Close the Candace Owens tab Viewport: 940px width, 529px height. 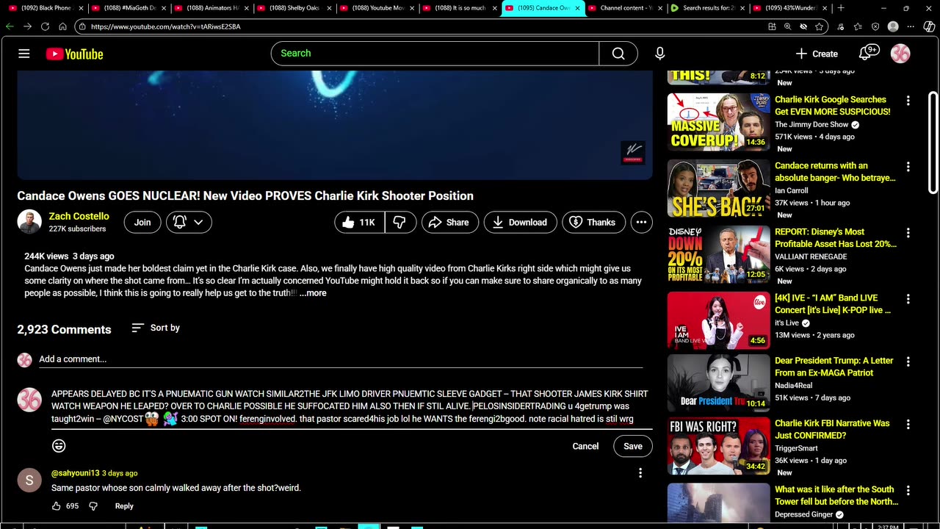578,8
